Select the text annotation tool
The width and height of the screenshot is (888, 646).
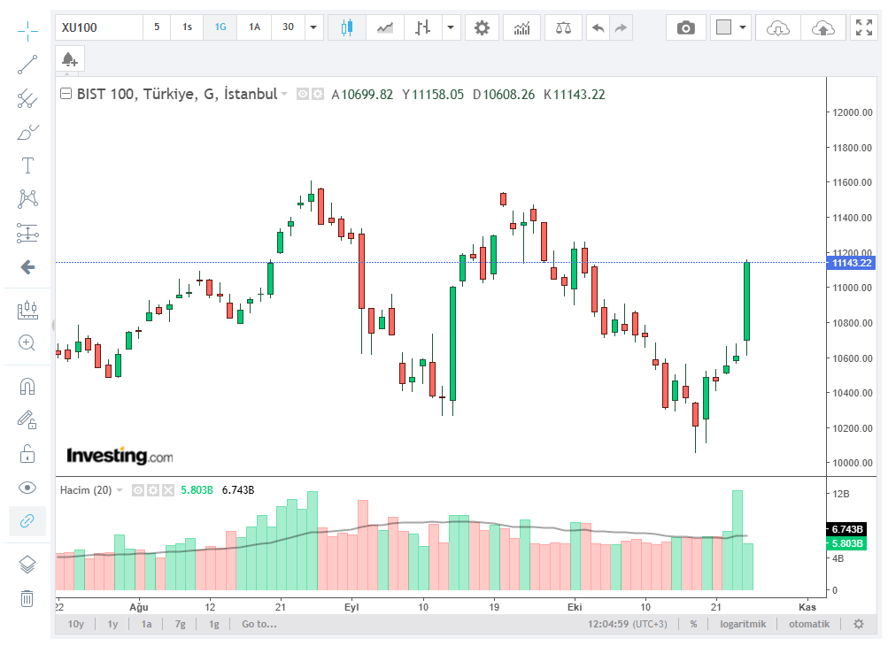(x=27, y=165)
